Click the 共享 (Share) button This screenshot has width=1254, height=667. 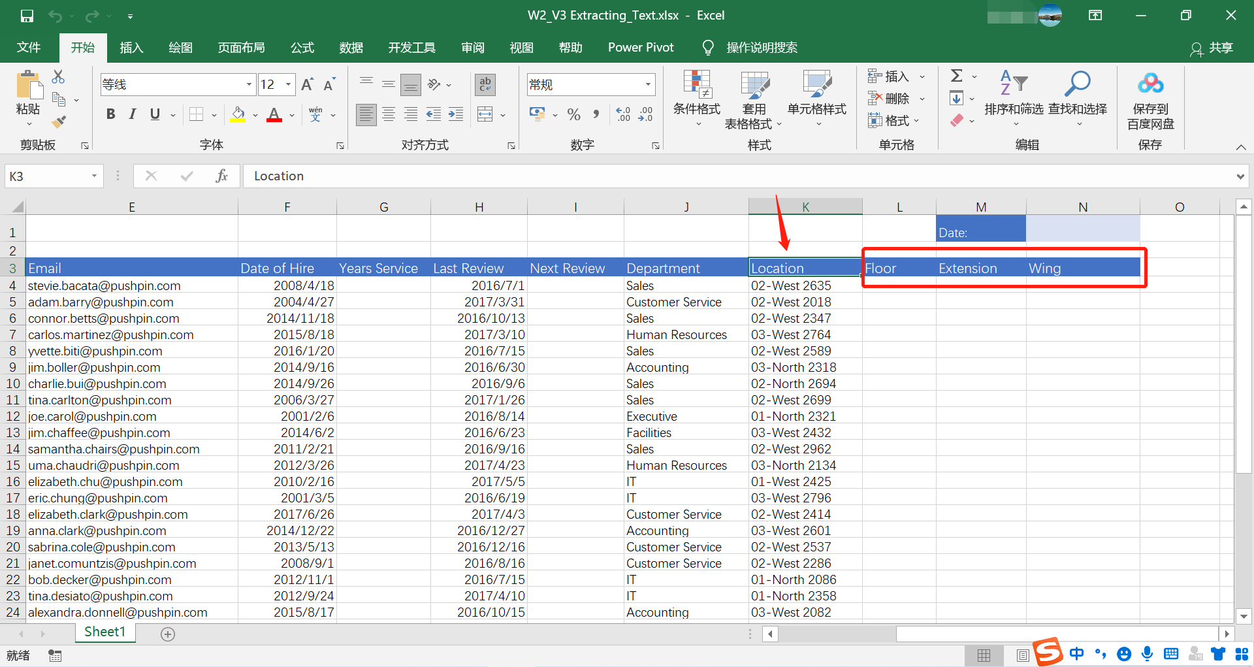pyautogui.click(x=1212, y=48)
